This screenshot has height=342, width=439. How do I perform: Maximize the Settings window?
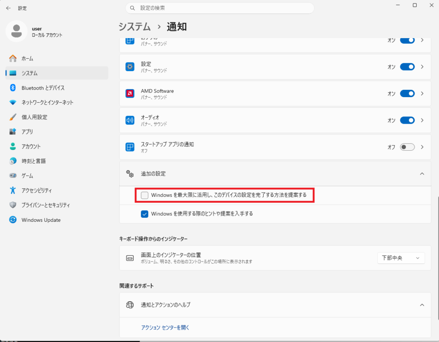[415, 5]
